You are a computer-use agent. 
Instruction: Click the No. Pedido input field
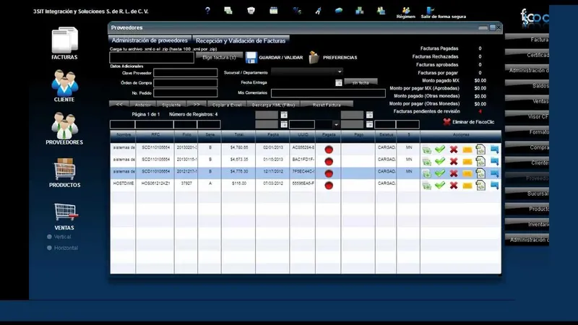tap(186, 93)
